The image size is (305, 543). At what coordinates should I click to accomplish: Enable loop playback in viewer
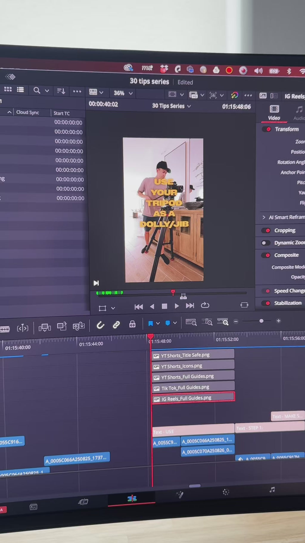pos(205,305)
